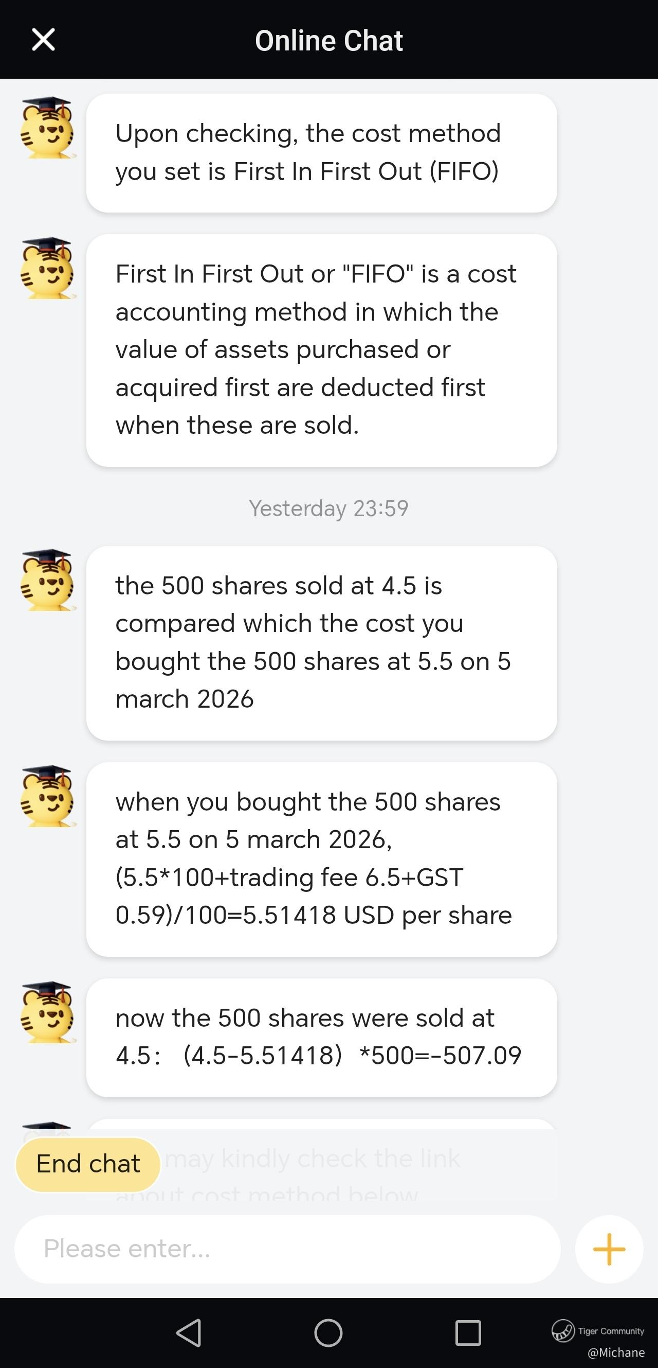The width and height of the screenshot is (658, 1368).
Task: Tap the yellow plus attachment icon
Action: point(609,1249)
